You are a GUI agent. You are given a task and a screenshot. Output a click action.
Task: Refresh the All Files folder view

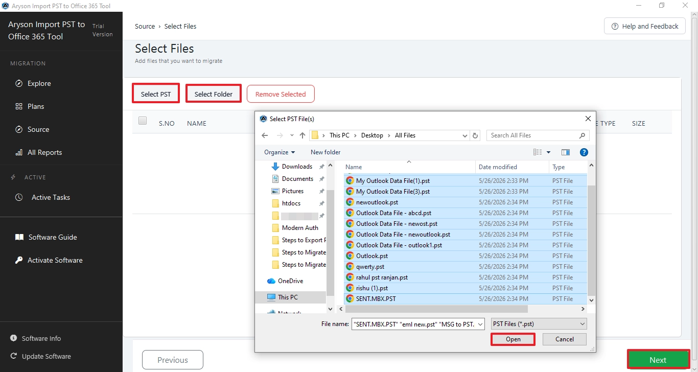pos(476,135)
